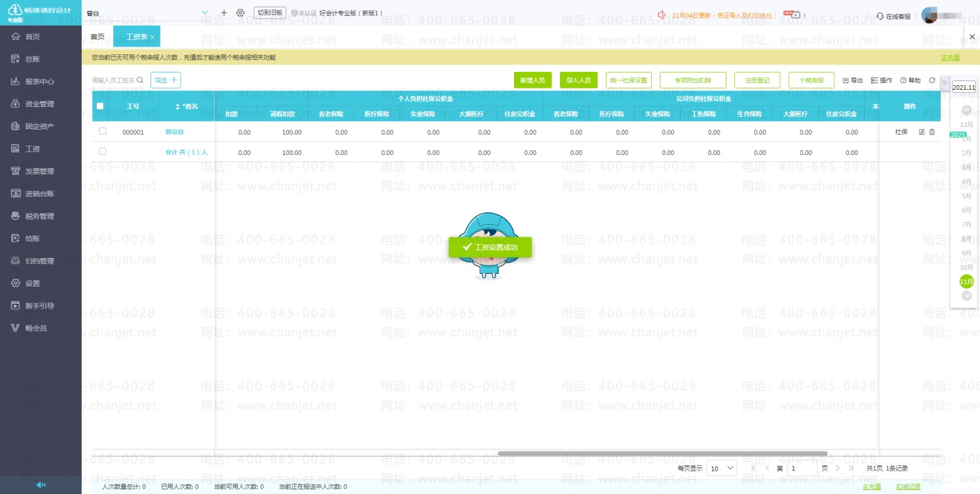980x494 pixels.
Task: Open the 每页显示 page-size dropdown
Action: click(x=721, y=468)
